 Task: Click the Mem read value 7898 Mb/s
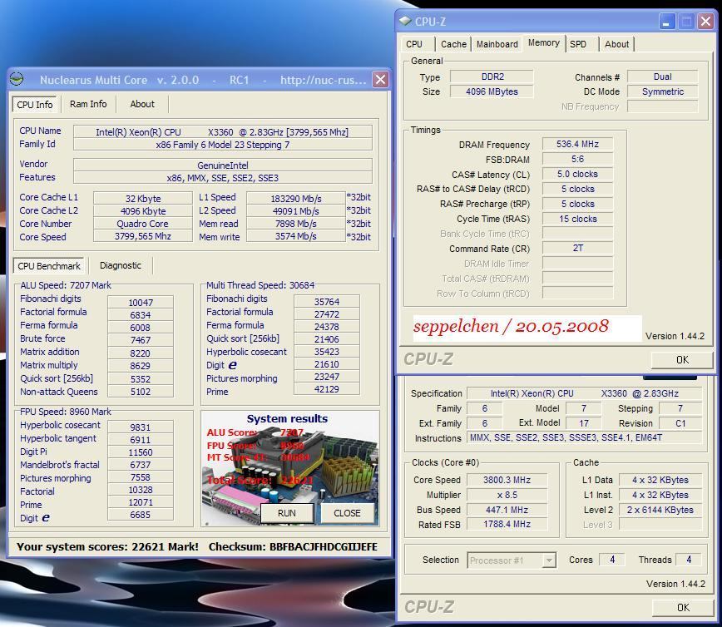pos(295,224)
